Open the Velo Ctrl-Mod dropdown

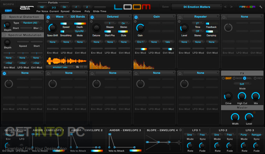168,42
